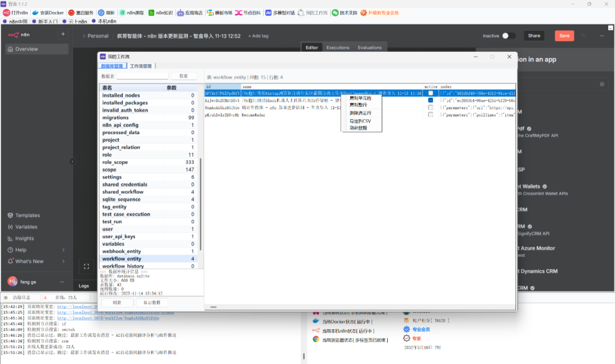Check the active box in the first workflow row

point(430,93)
